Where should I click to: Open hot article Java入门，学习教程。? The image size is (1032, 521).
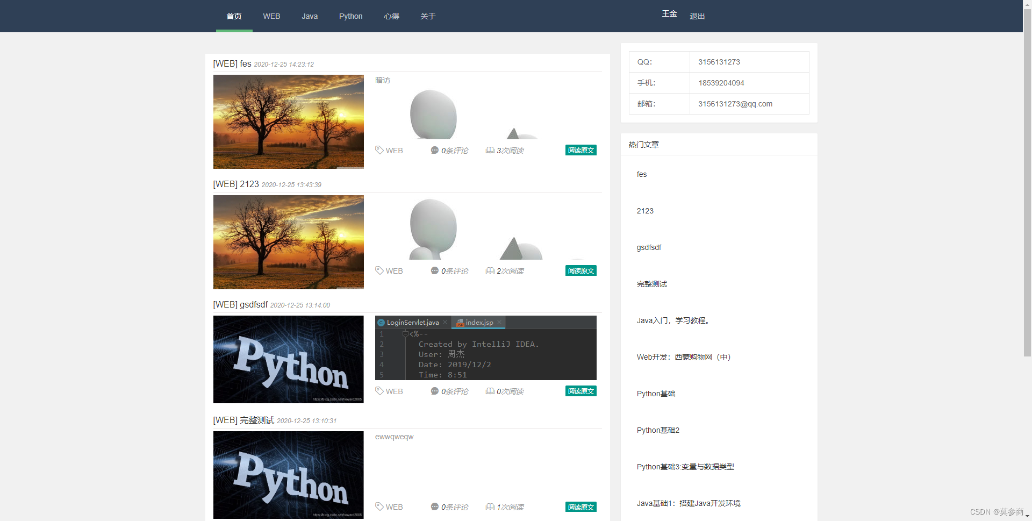tap(675, 320)
